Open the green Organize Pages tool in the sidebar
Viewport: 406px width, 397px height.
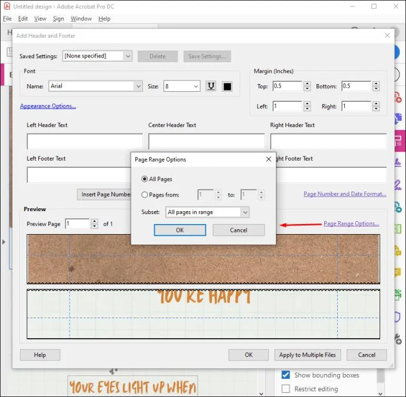398,229
